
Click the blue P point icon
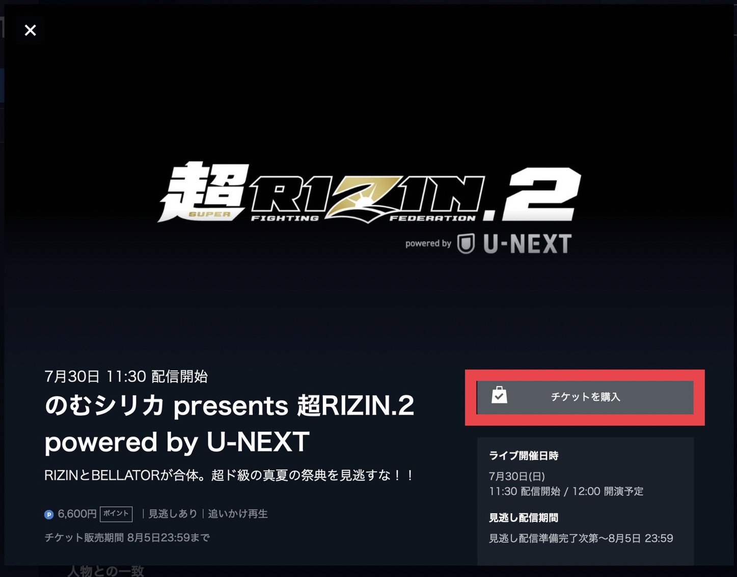49,514
